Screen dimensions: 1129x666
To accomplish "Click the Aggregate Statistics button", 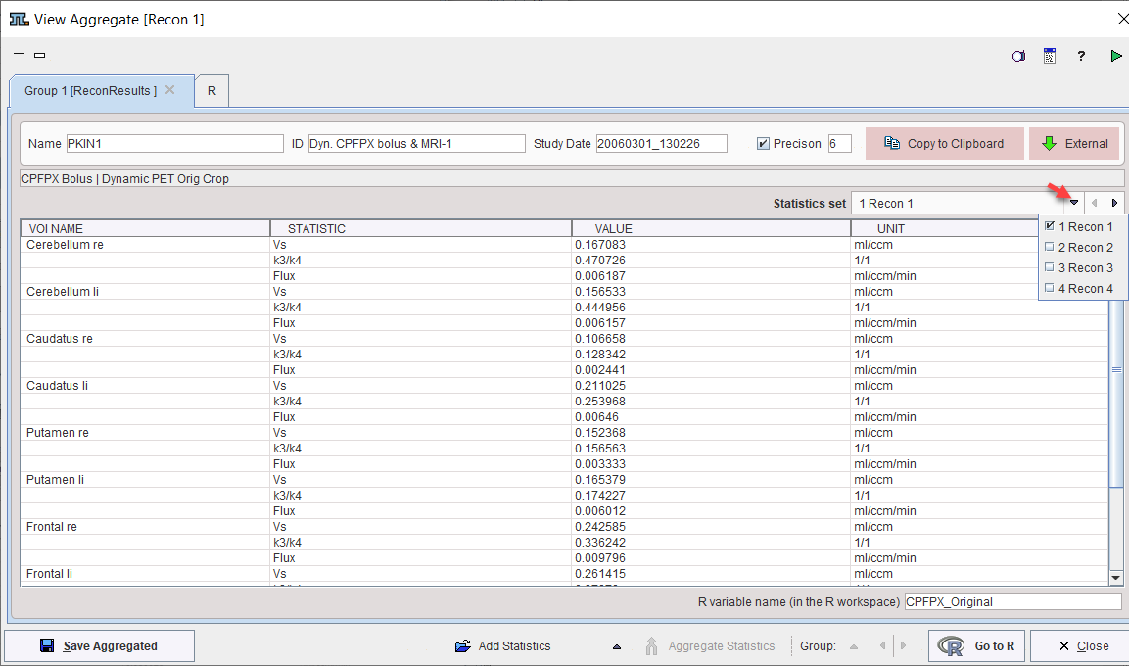I will [x=710, y=645].
